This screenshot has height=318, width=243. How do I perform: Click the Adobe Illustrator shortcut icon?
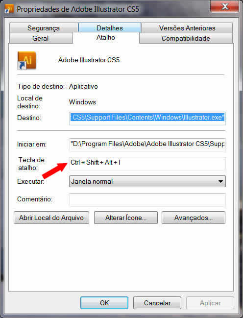pos(27,60)
